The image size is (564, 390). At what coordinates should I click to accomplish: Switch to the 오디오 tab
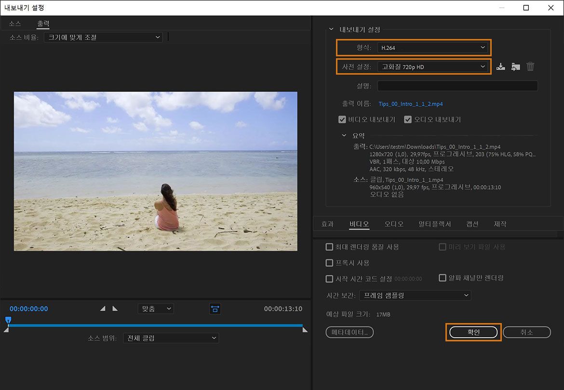point(393,223)
